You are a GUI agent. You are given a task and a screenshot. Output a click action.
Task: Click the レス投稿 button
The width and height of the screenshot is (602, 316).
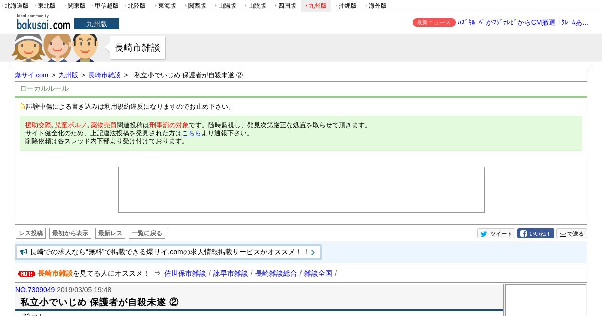[x=31, y=233]
